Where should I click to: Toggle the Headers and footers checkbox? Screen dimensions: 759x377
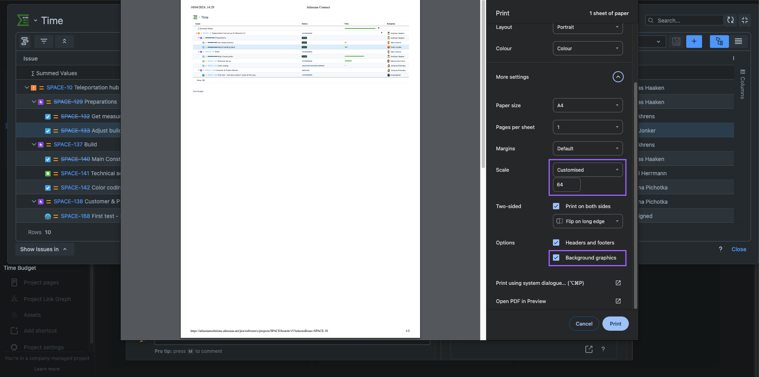(556, 242)
